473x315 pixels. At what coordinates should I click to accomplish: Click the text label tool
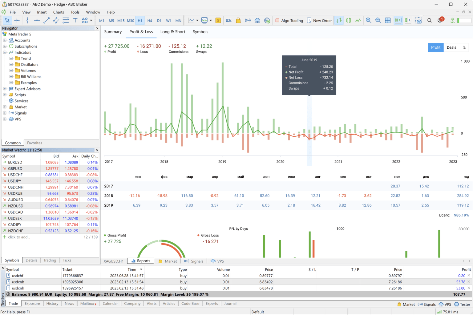(x=75, y=20)
